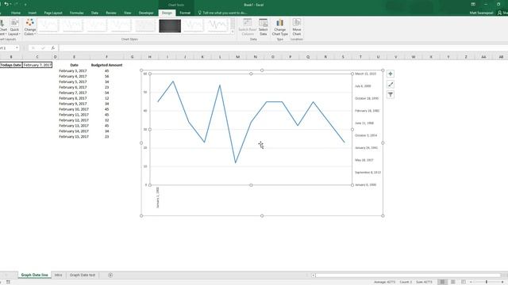Click the horizontal scrollbar
Viewport: 508px width, 285px height.
[x=408, y=275]
